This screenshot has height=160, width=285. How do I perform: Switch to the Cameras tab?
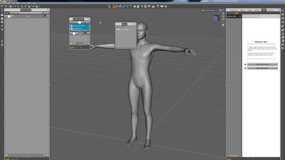271,10
